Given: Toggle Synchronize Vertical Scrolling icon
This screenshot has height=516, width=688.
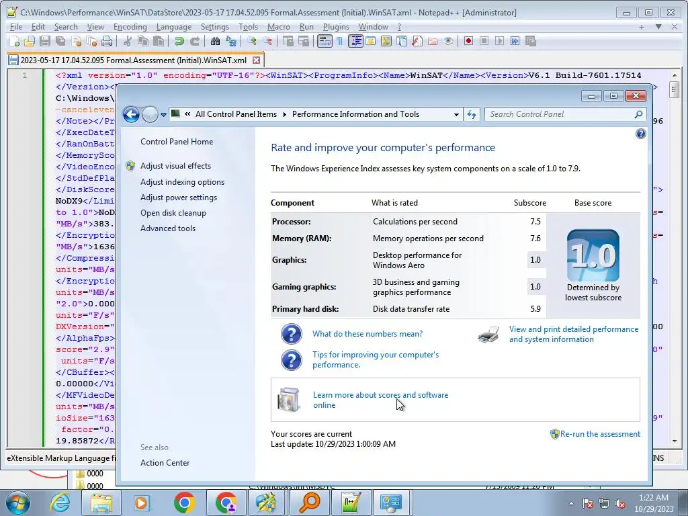Looking at the screenshot, I should coord(288,41).
